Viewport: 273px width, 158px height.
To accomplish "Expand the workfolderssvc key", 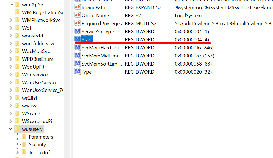I will (11, 44).
